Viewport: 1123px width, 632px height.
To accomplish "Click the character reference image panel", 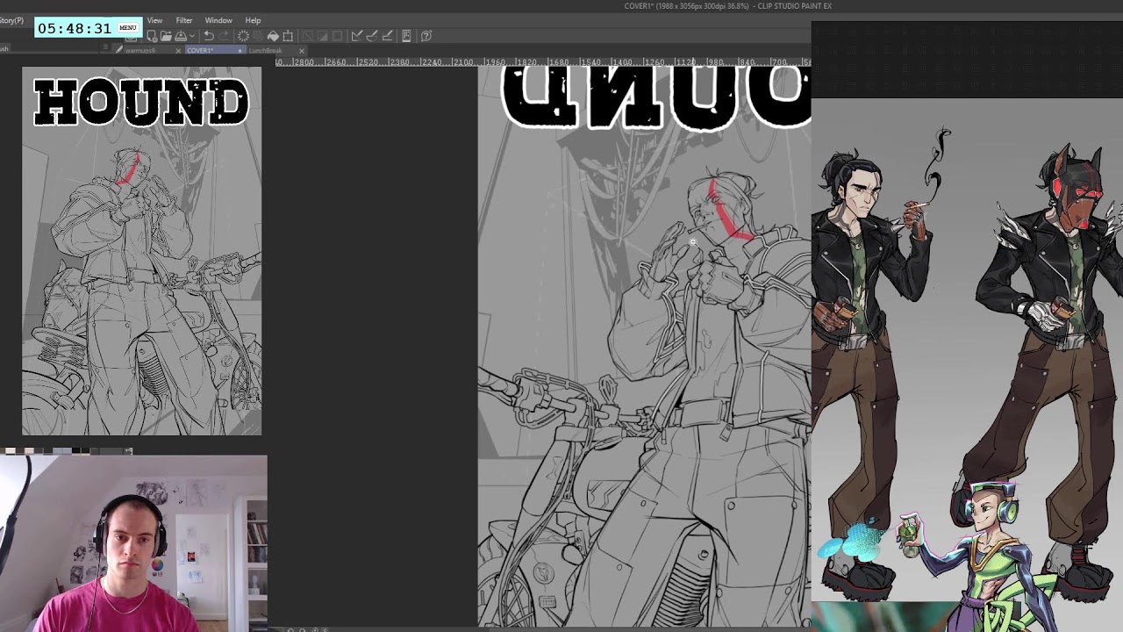I will 967,351.
